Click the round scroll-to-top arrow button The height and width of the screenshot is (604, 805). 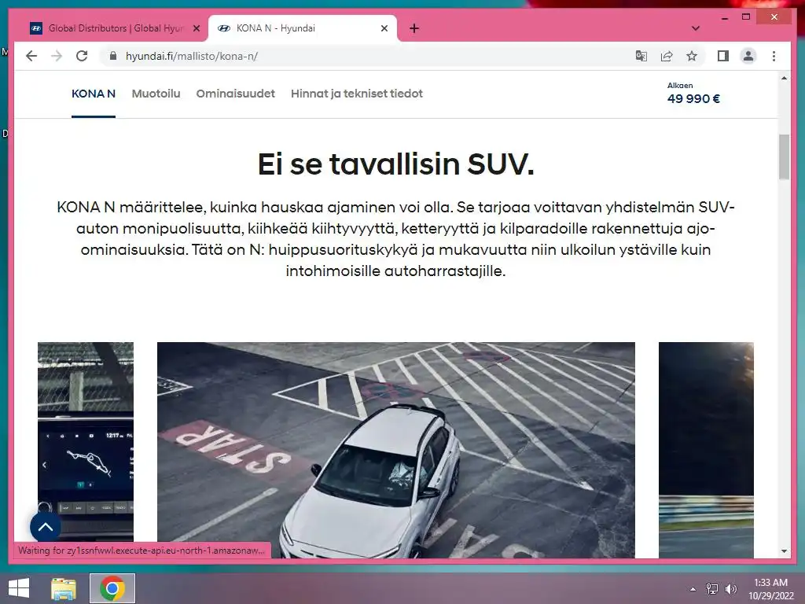pyautogui.click(x=46, y=526)
